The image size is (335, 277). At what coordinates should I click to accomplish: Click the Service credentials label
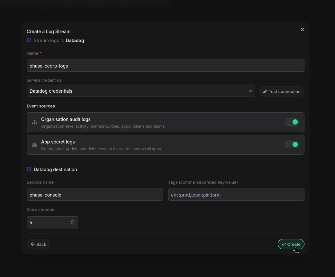[44, 80]
